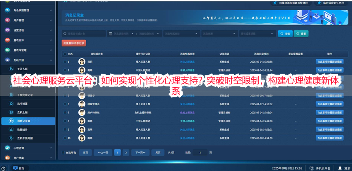This screenshot has width=352, height=171.
Task: Click avatar of 莉莉 in row 1
Action: point(82,61)
